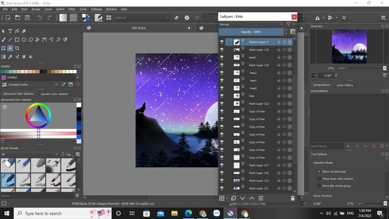389x219 pixels.
Task: Open the brush presets chooser
Action: coord(109,17)
